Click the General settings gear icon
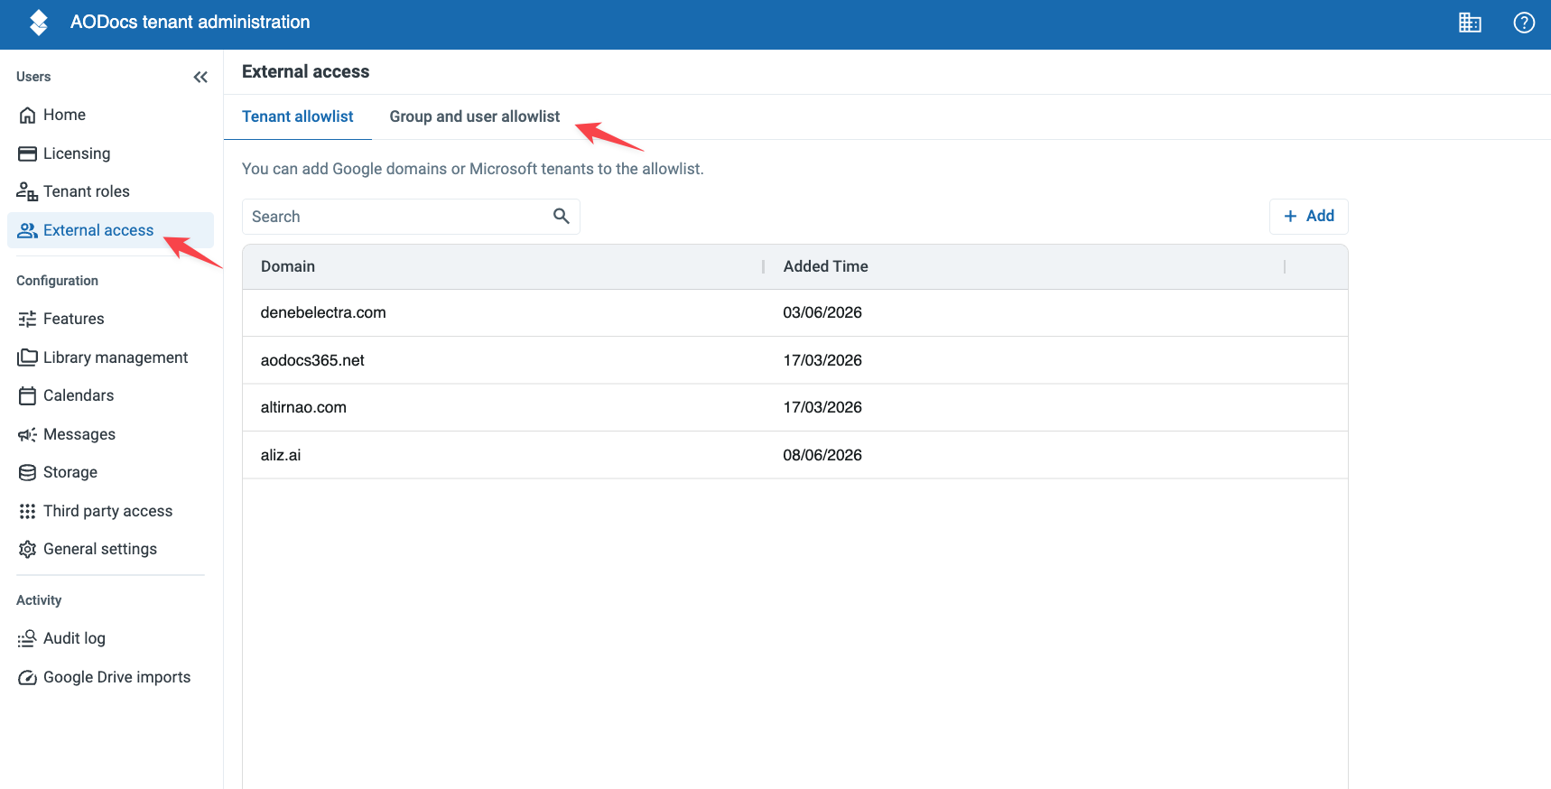 click(28, 549)
